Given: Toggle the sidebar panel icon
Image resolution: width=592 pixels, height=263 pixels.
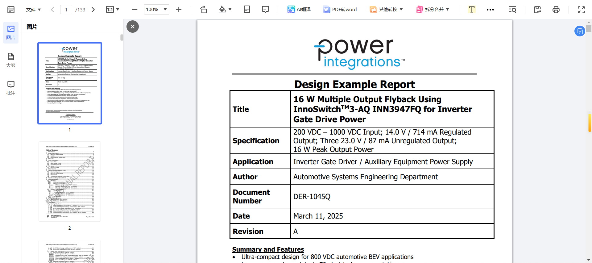Looking at the screenshot, I should (x=11, y=10).
